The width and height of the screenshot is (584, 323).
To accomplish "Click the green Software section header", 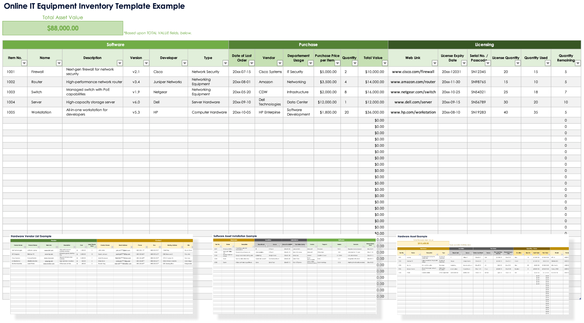I will tap(116, 45).
